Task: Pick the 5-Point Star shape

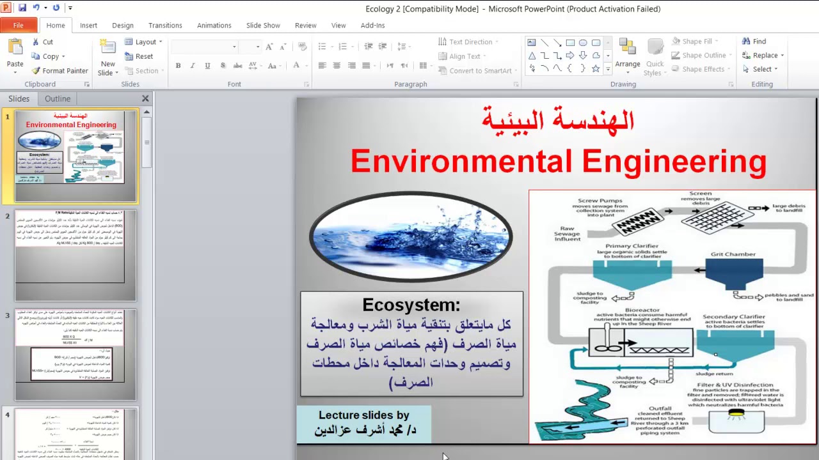Action: (x=596, y=68)
